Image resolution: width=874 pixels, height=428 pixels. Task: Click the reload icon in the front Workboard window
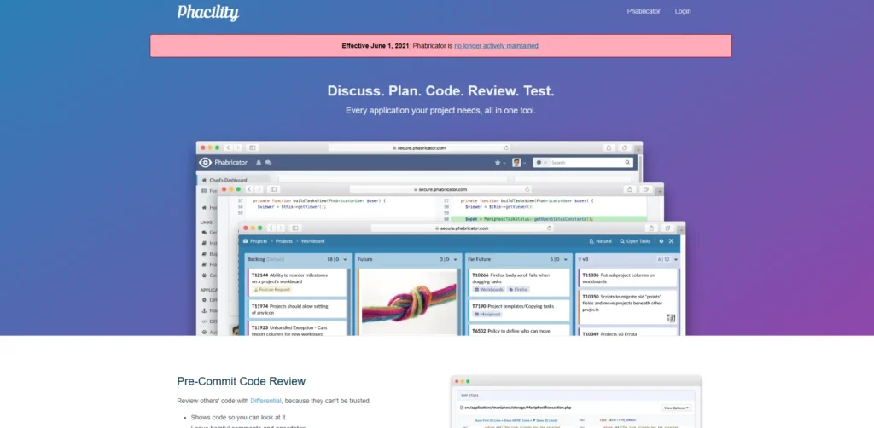549,228
